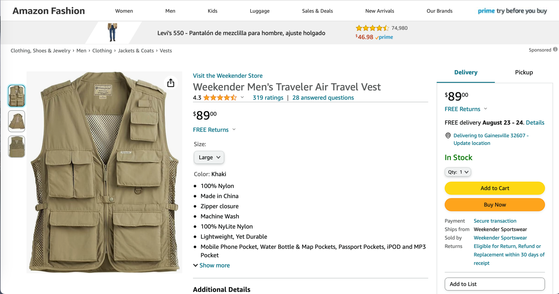The width and height of the screenshot is (559, 294).
Task: Click the prime try before you buy logo
Action: [512, 11]
